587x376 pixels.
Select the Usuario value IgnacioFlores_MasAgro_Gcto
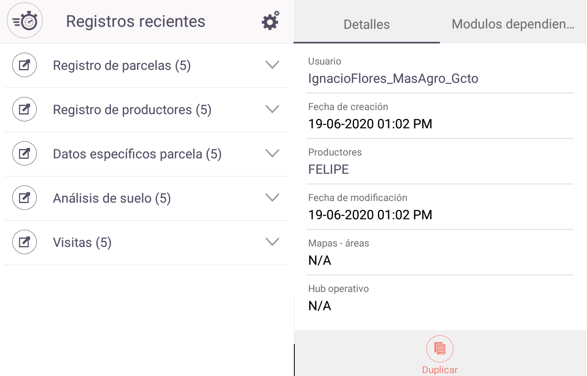tap(393, 78)
